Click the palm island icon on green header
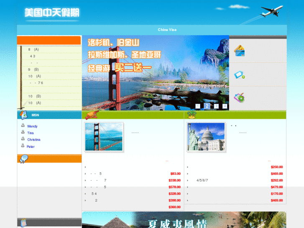This screenshot has width=304, height=228. coord(192,115)
